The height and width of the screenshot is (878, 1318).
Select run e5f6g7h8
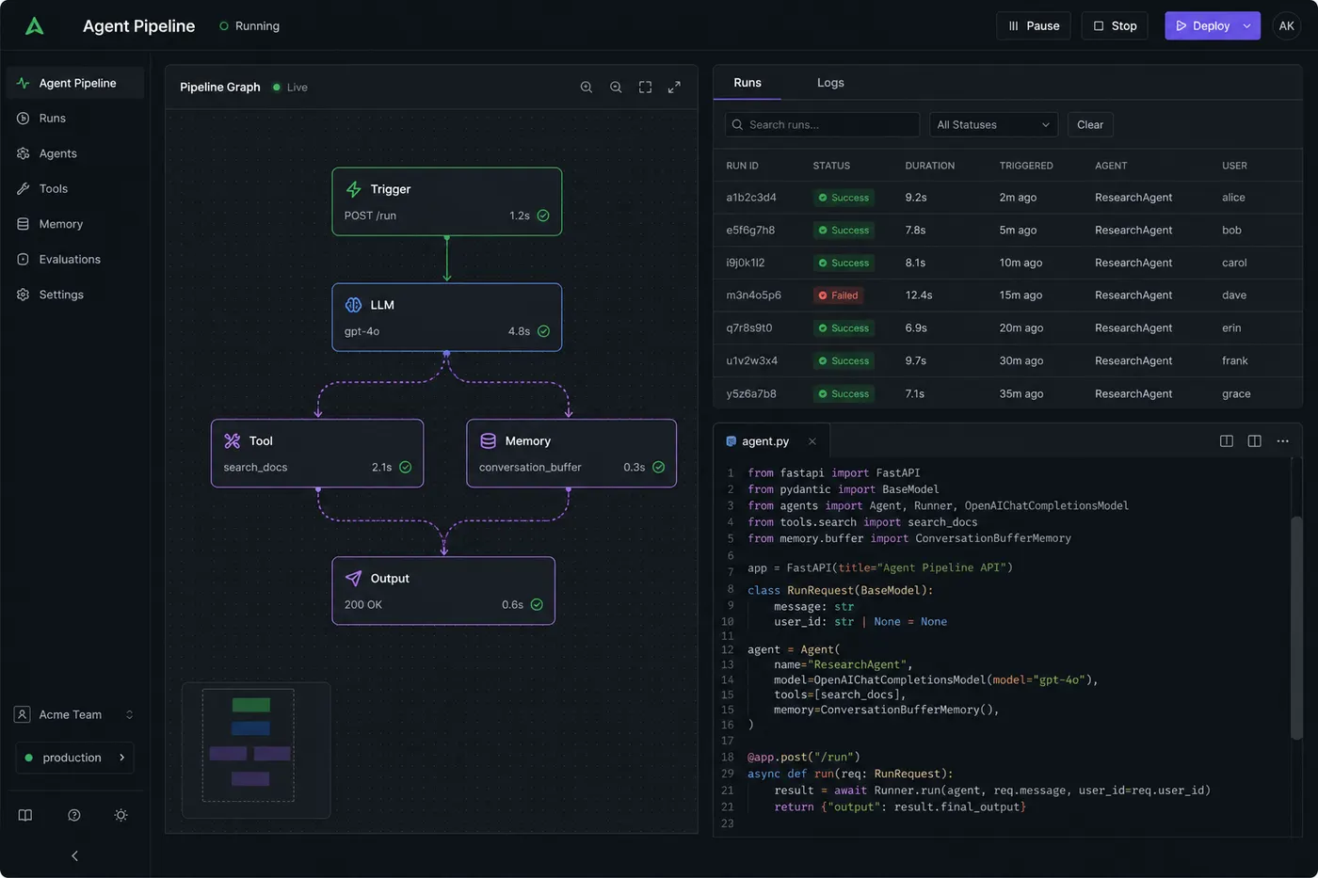click(x=1007, y=231)
